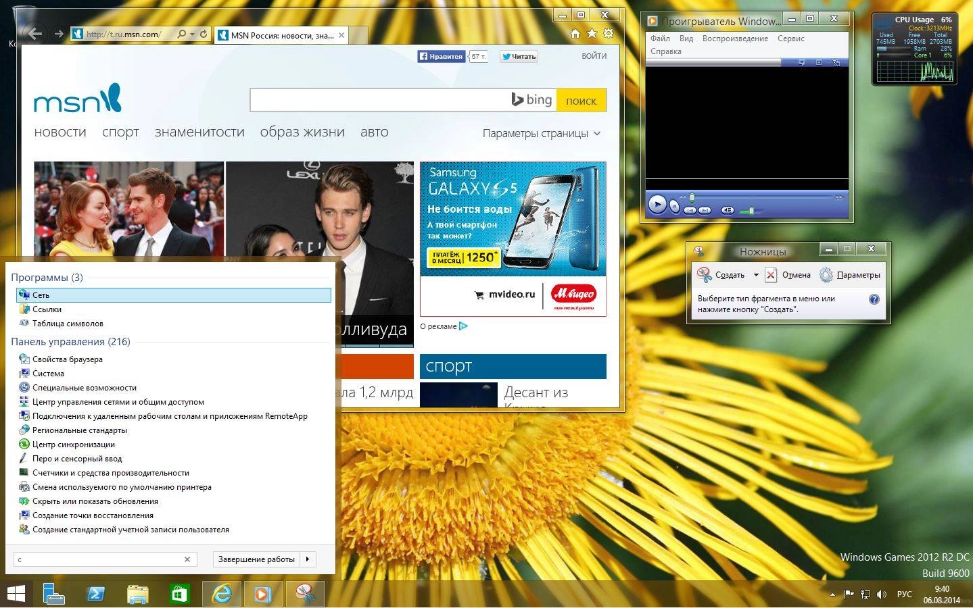
Task: Open образ жизни section
Action: pyautogui.click(x=302, y=132)
